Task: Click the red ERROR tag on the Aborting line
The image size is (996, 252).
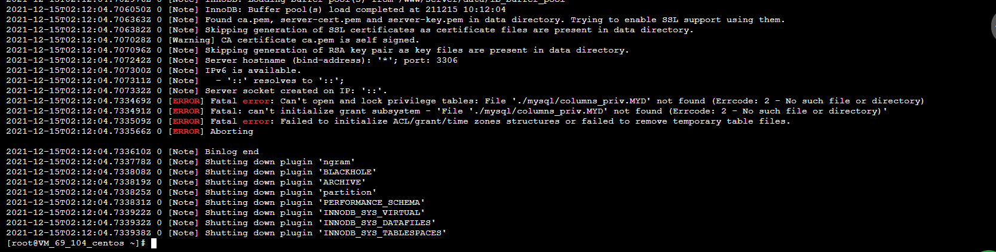Action: pyautogui.click(x=186, y=131)
